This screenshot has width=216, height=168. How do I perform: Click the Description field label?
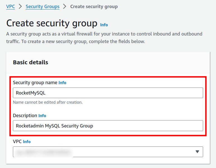(25, 116)
